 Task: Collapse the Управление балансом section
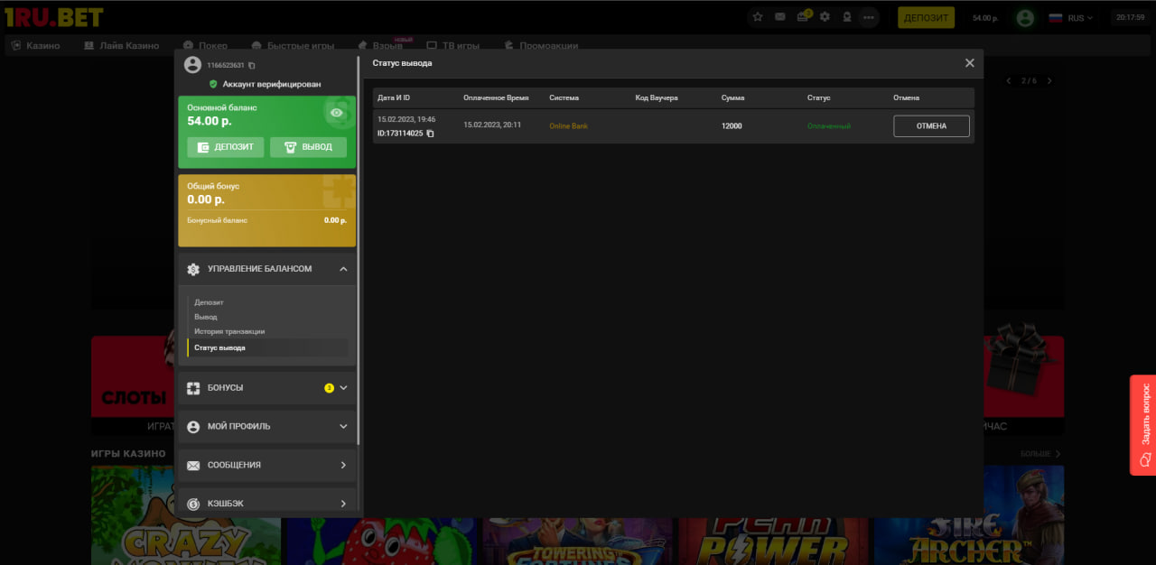[343, 269]
